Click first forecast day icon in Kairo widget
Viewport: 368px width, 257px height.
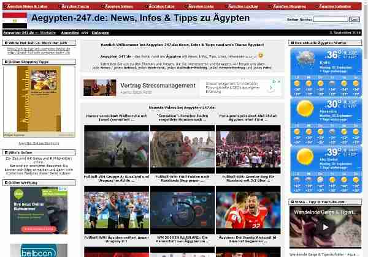click(297, 83)
